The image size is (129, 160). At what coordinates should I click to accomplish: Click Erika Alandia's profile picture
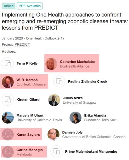[76, 117]
